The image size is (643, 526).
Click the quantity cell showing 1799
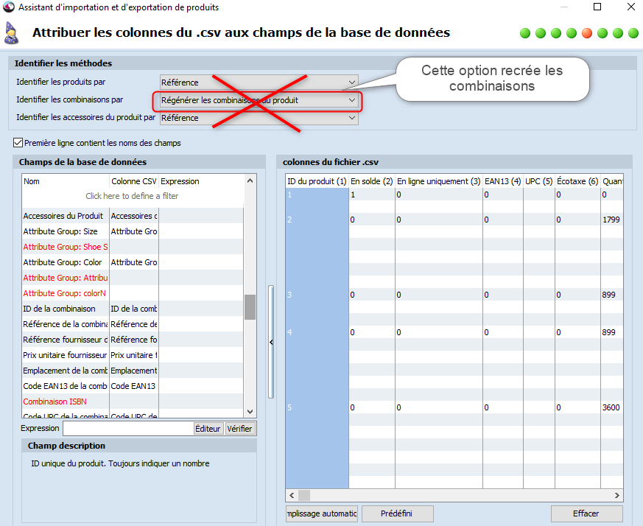coord(612,220)
